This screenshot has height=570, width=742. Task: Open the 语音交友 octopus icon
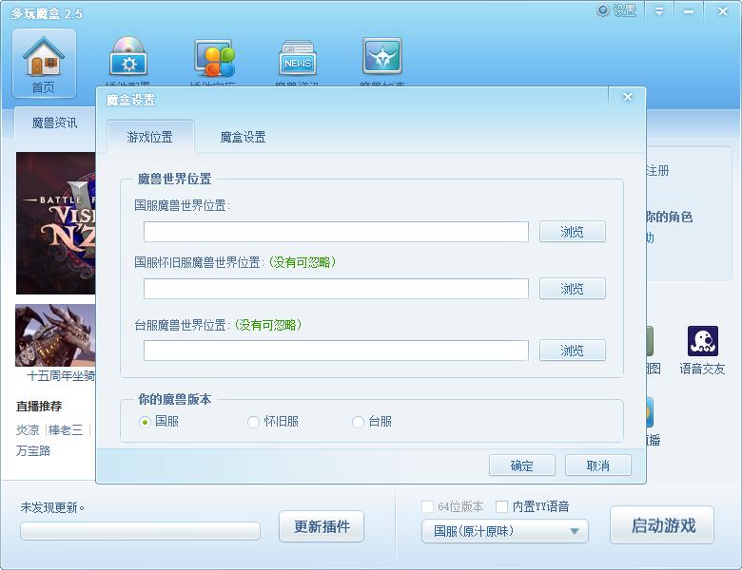tap(702, 342)
